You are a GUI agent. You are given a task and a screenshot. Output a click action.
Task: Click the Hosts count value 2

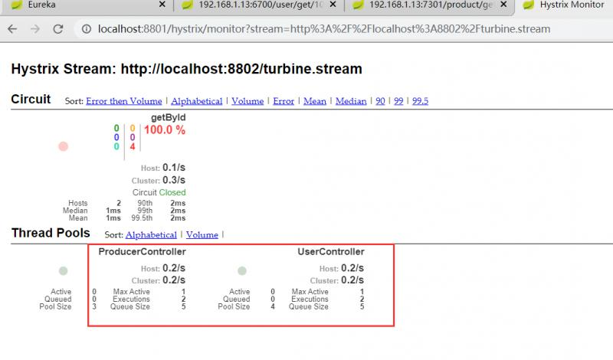point(119,203)
